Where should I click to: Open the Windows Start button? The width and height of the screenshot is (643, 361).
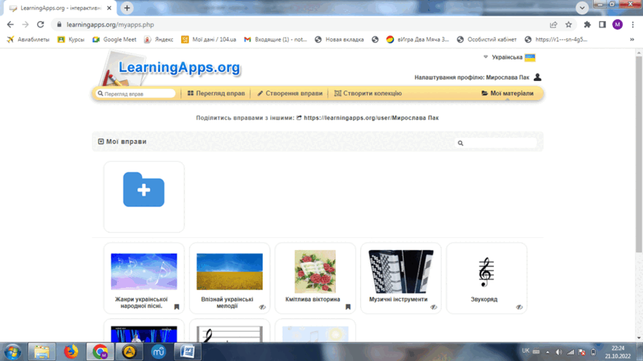click(x=12, y=352)
